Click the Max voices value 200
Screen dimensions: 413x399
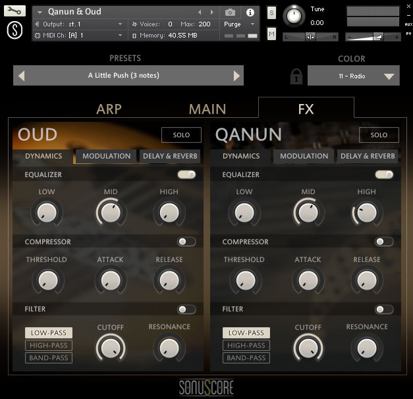(x=204, y=24)
